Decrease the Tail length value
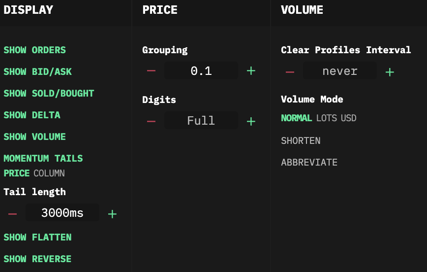The height and width of the screenshot is (272, 427). point(12,213)
